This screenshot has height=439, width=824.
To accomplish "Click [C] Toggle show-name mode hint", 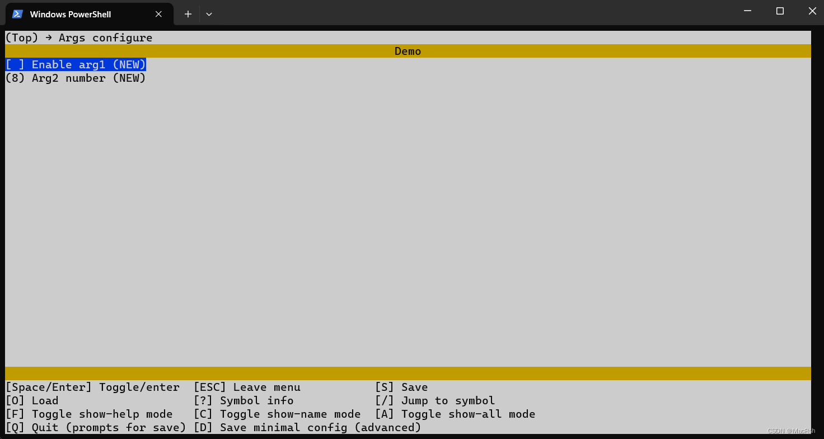I will tap(278, 414).
